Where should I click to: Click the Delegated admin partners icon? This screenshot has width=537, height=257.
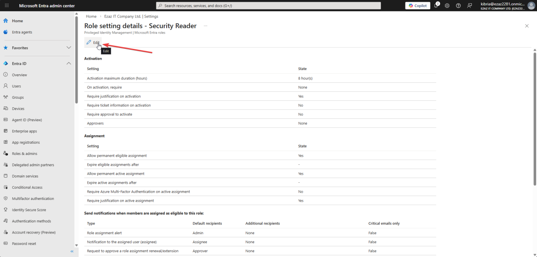[6, 165]
